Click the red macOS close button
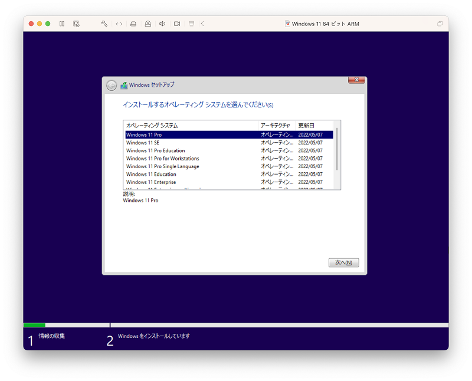The image size is (472, 381). click(x=31, y=24)
